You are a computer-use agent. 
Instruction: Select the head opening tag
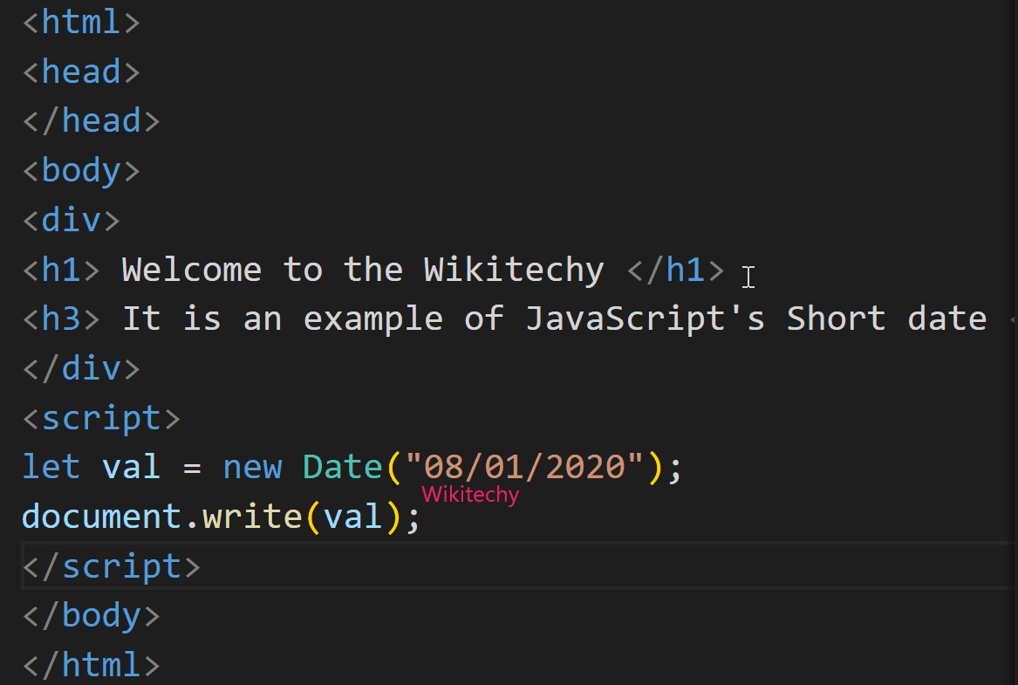point(80,71)
